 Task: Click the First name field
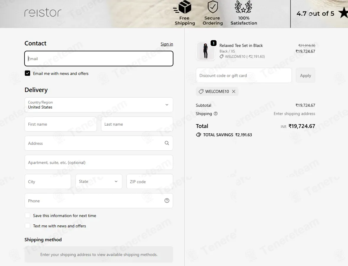coord(61,124)
